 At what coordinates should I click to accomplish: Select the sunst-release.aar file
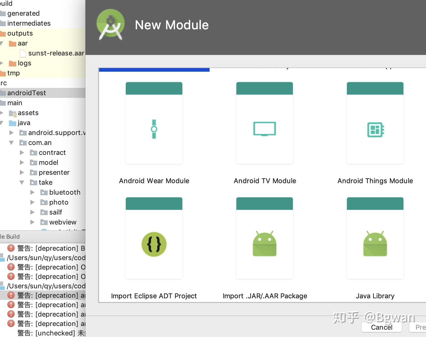[x=56, y=53]
